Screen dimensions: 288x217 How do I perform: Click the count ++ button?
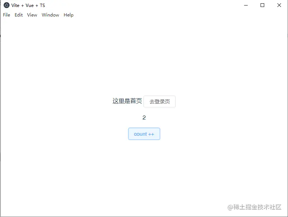click(x=144, y=134)
